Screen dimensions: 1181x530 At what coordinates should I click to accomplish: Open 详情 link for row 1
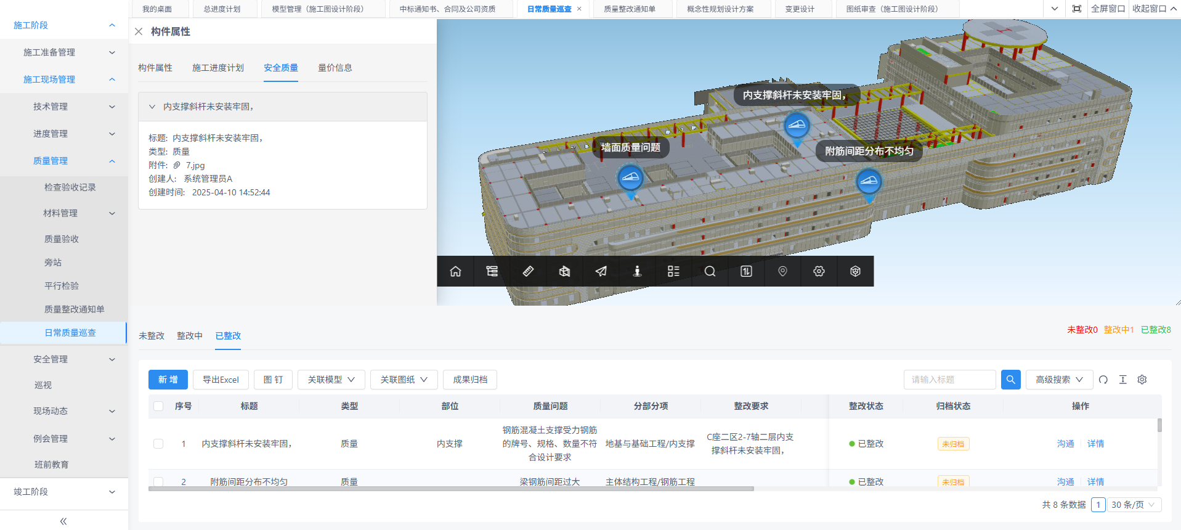coord(1095,444)
